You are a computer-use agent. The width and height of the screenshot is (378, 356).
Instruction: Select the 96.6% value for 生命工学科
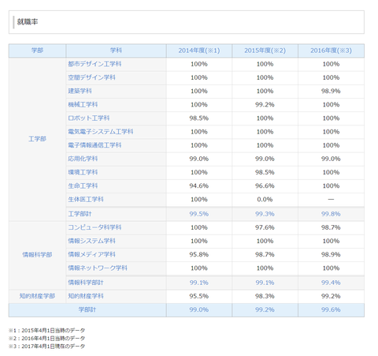265,186
